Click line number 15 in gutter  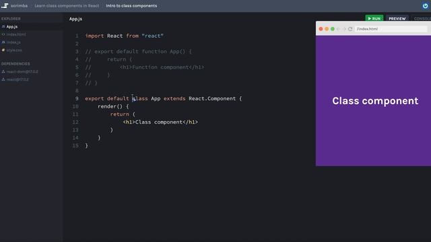tap(75, 146)
